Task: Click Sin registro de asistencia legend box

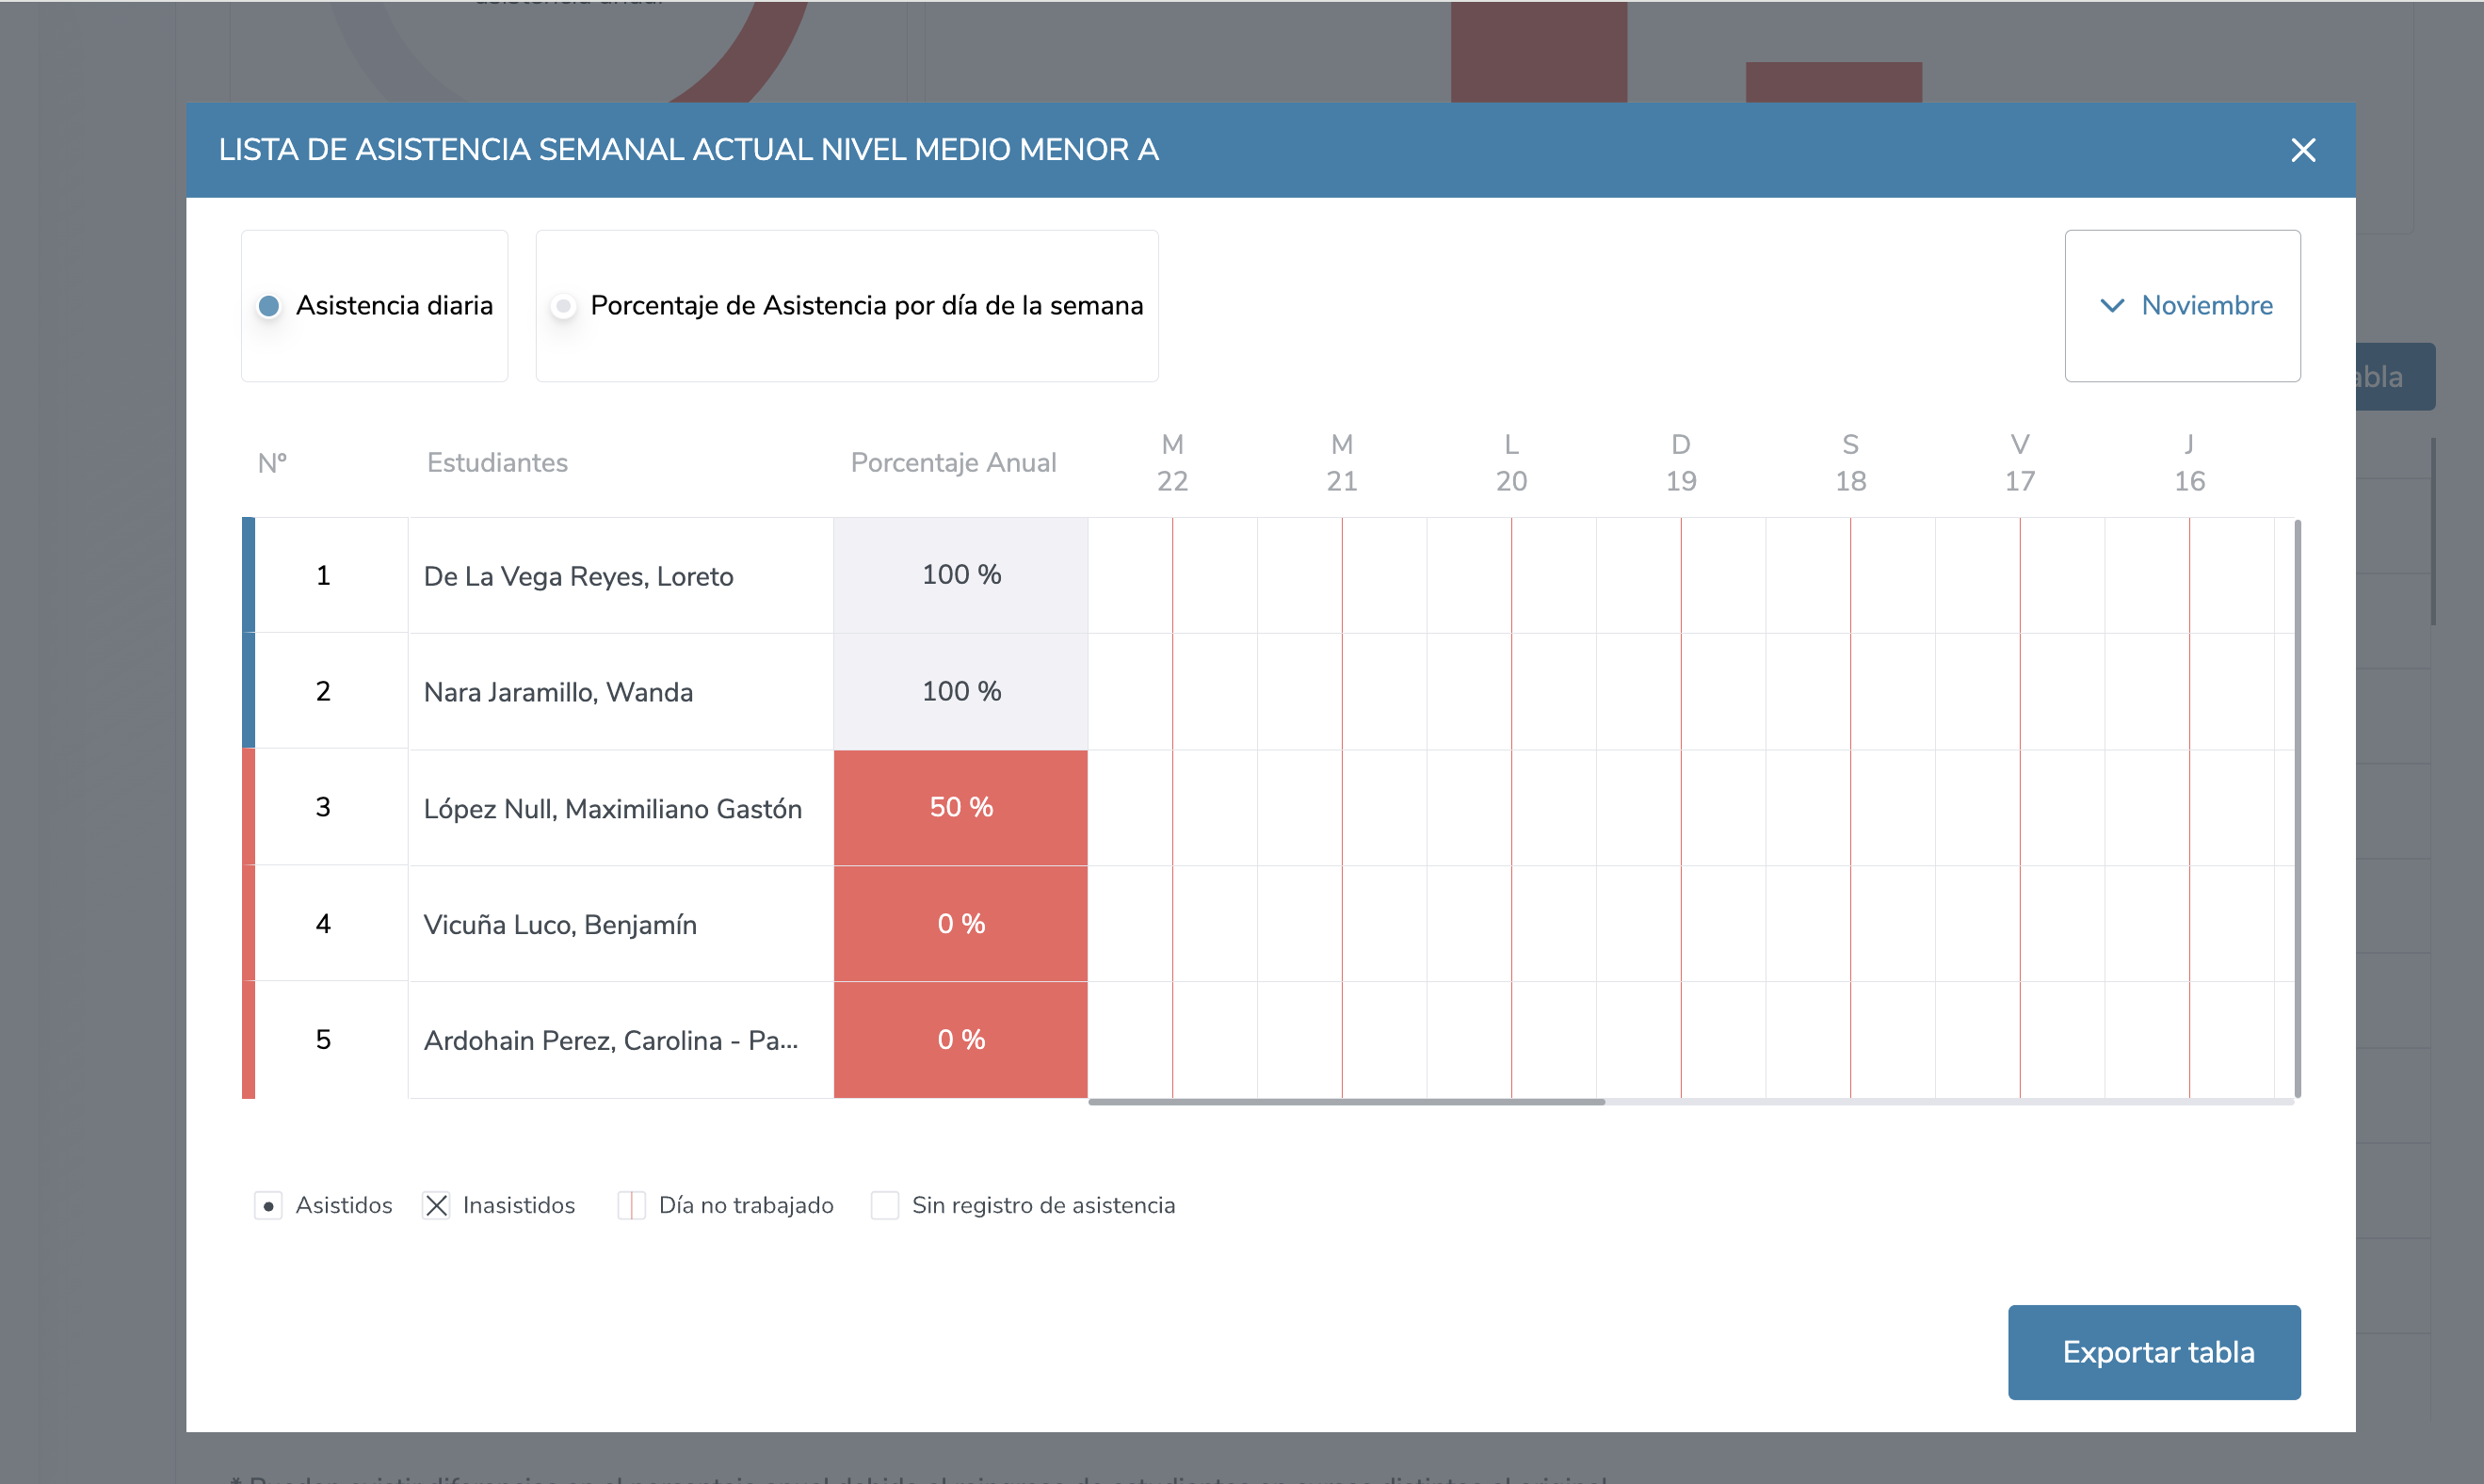Action: coord(884,1206)
